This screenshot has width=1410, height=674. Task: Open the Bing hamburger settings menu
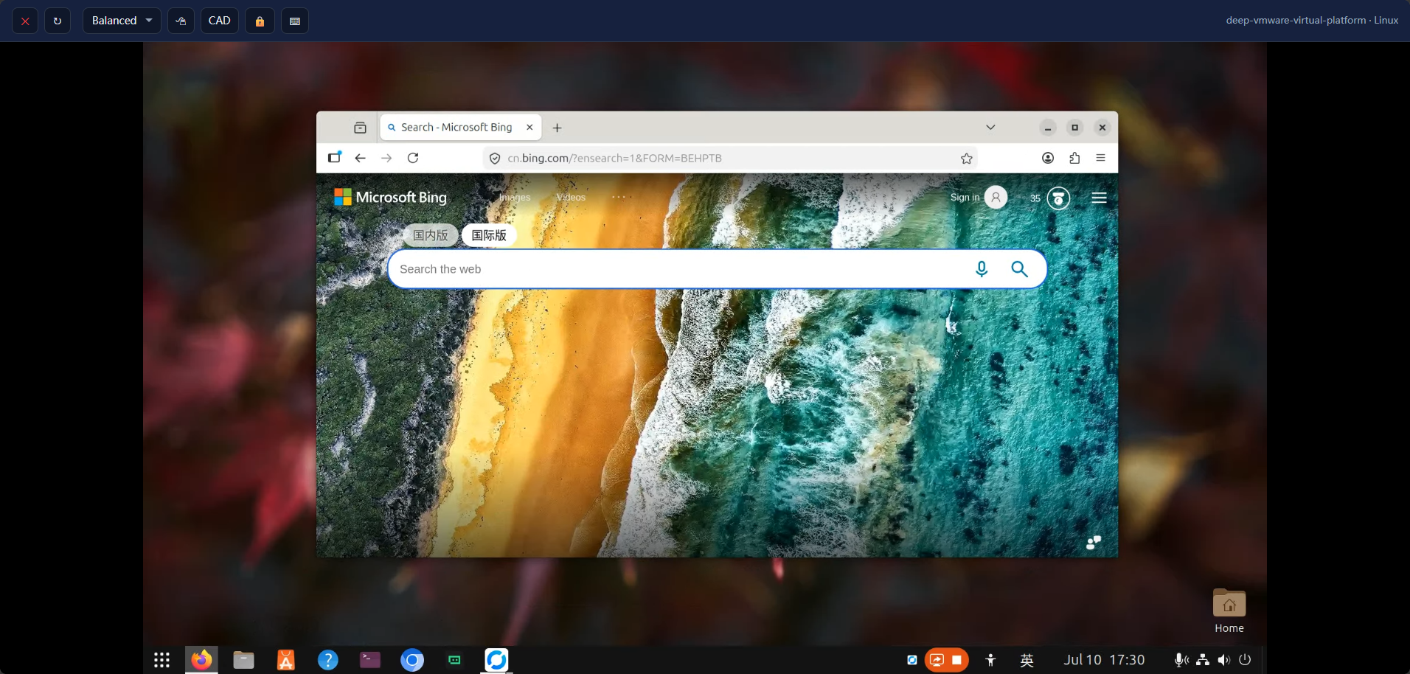(x=1099, y=198)
